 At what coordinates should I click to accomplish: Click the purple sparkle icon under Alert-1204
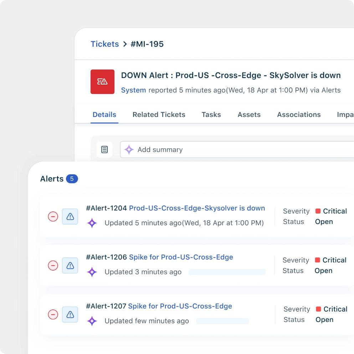[x=92, y=223]
